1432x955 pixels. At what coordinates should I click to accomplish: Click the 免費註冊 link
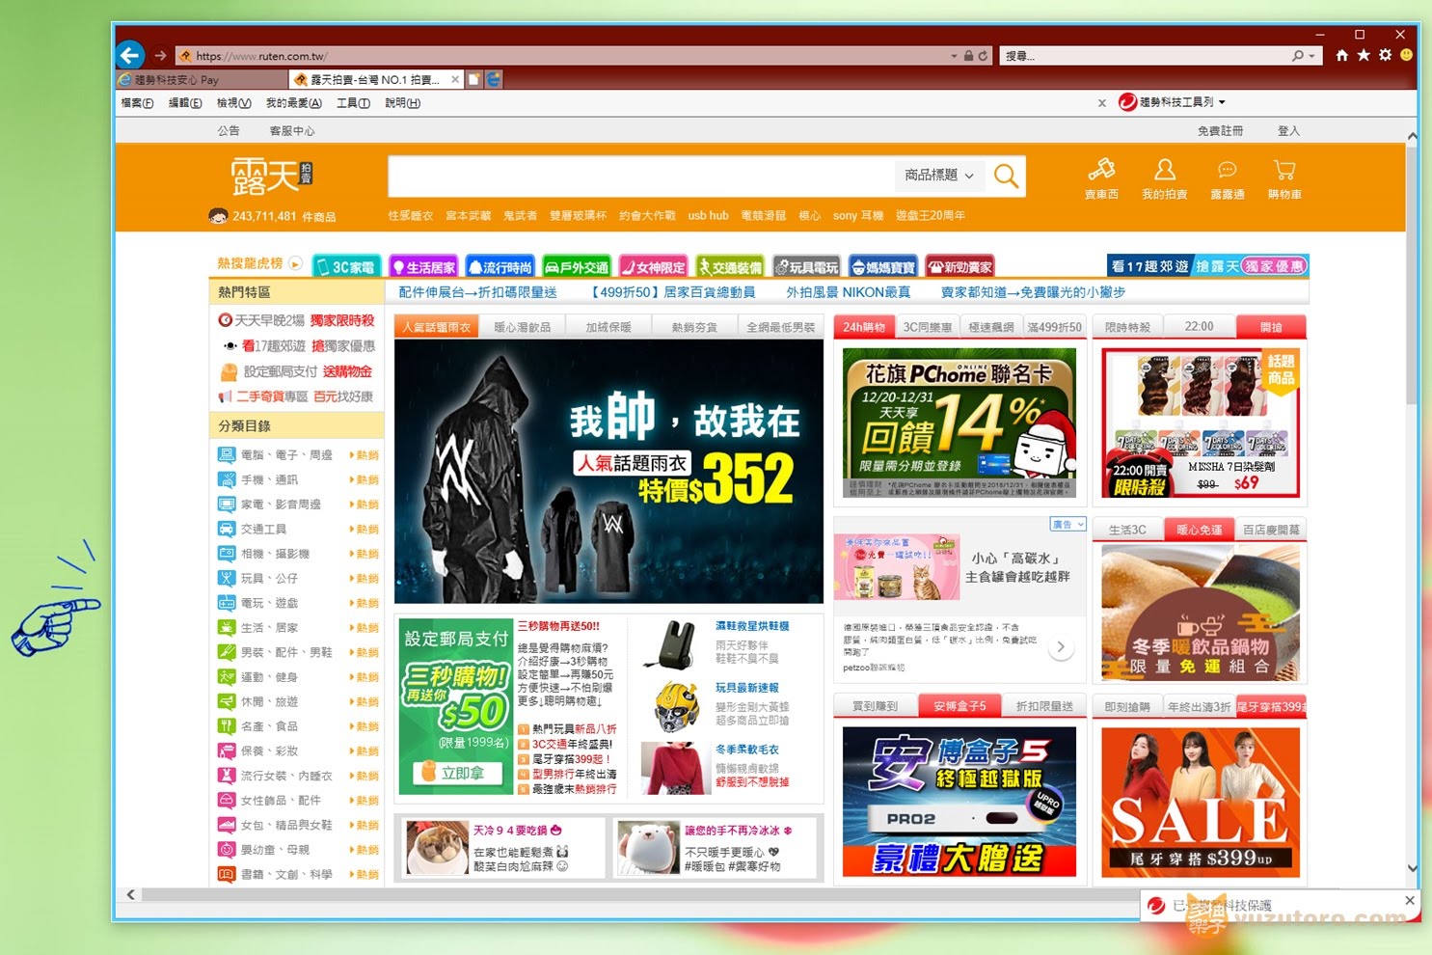(1220, 131)
